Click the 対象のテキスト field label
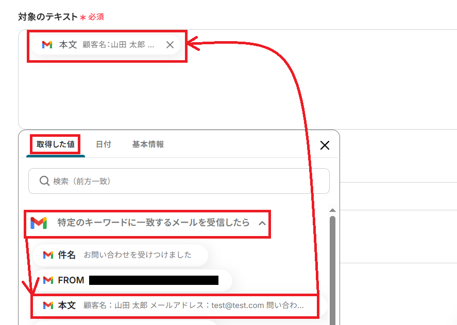457x325 pixels. click(48, 17)
